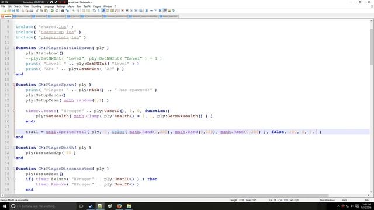
Task: Click Dos\Windows line-ending status field
Action: [327, 200]
